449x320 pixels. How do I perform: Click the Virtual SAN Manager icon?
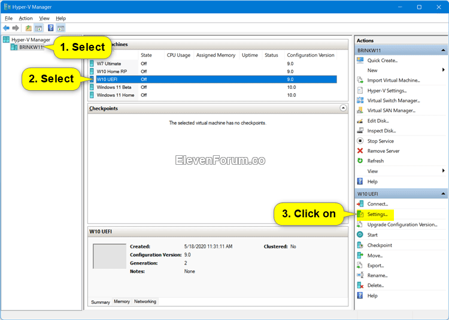(x=360, y=110)
